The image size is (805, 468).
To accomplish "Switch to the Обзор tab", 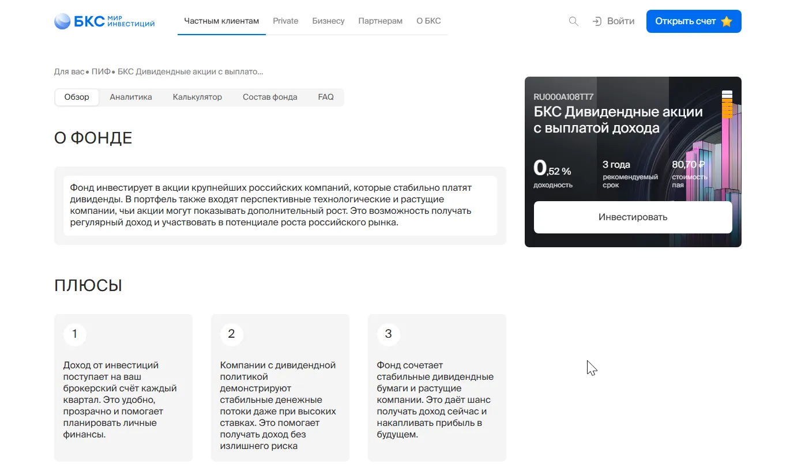I will click(77, 97).
